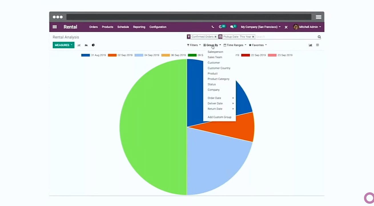The width and height of the screenshot is (374, 206).
Task: Open Mitchell Admin user menu
Action: click(x=307, y=27)
